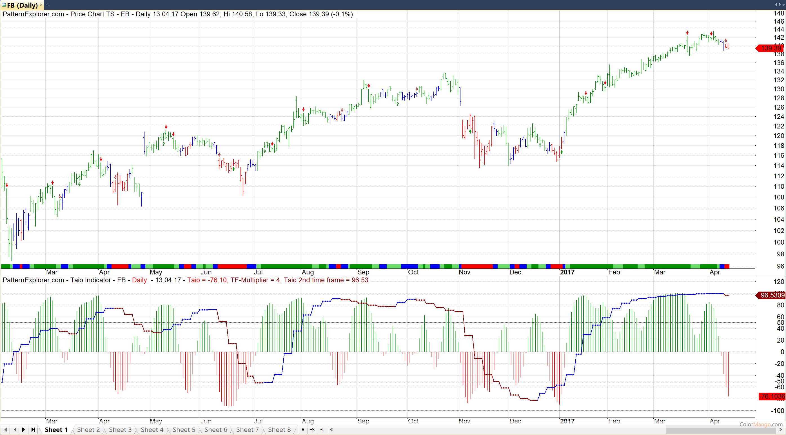
Task: Click the Sep label on Taio pane axis
Action: pyautogui.click(x=363, y=421)
